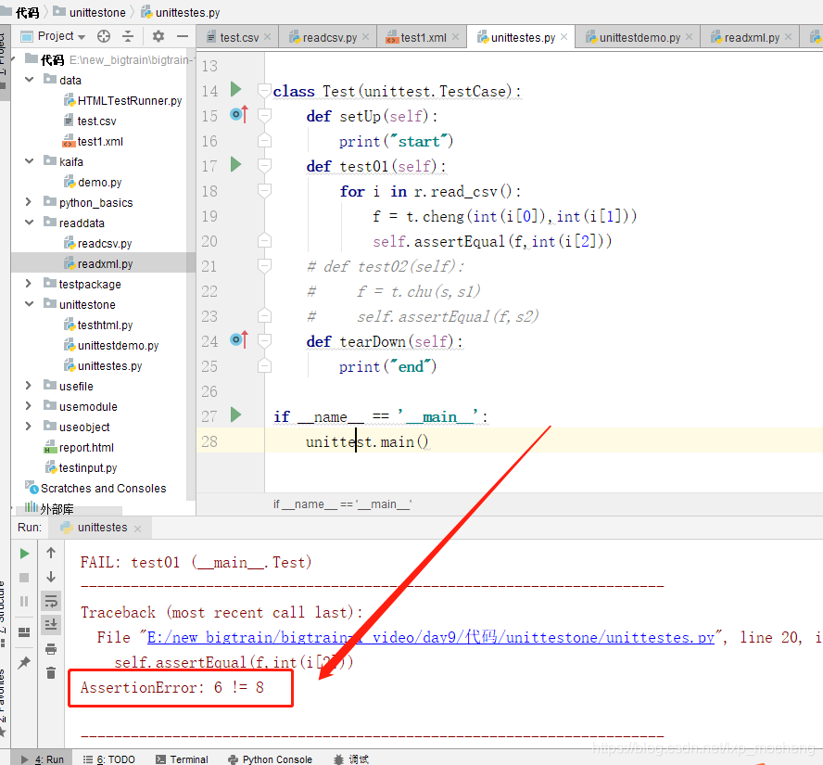Fold the class Test block at line 14
The height and width of the screenshot is (765, 823).
pyautogui.click(x=264, y=90)
